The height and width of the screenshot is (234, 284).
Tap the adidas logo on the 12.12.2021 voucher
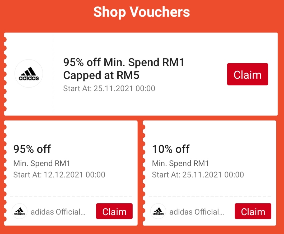click(20, 211)
